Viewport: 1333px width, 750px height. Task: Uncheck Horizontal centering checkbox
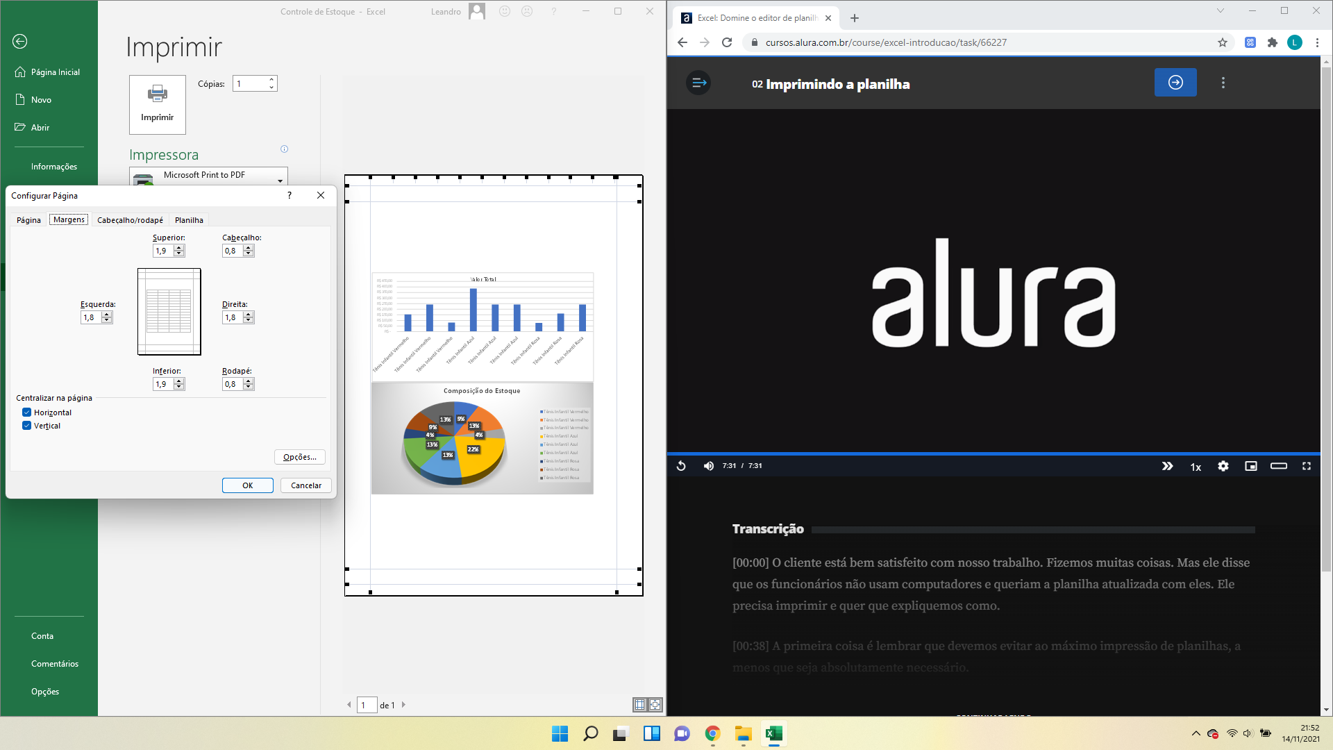(x=26, y=412)
